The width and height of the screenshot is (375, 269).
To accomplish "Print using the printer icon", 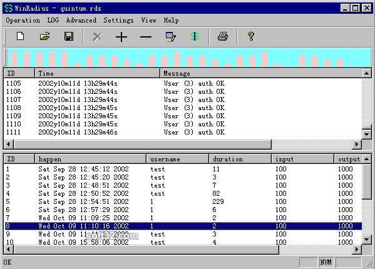I will tap(223, 36).
